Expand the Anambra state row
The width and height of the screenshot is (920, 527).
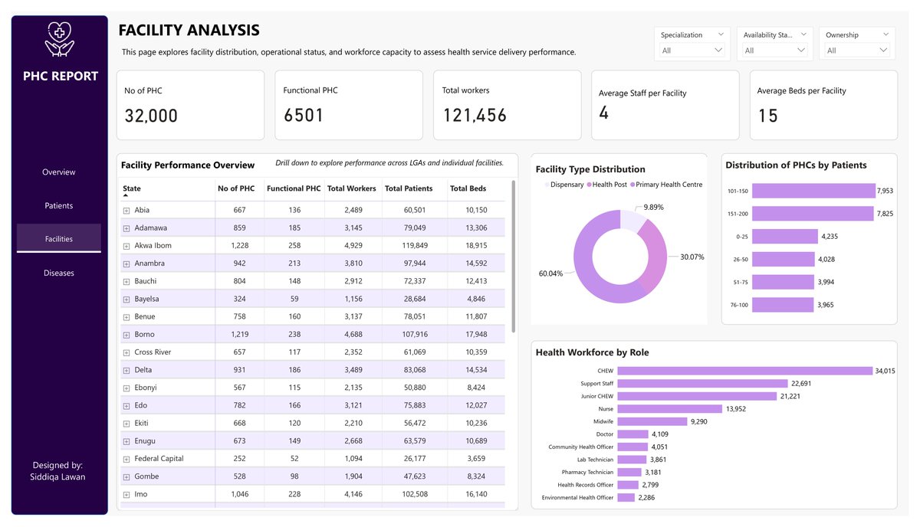127,263
